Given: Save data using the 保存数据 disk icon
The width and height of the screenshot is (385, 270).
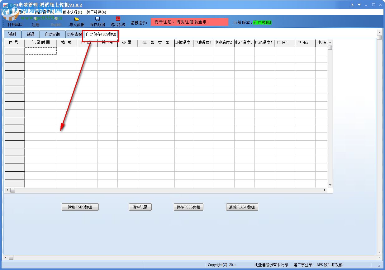Looking at the screenshot, I should coord(97,21).
